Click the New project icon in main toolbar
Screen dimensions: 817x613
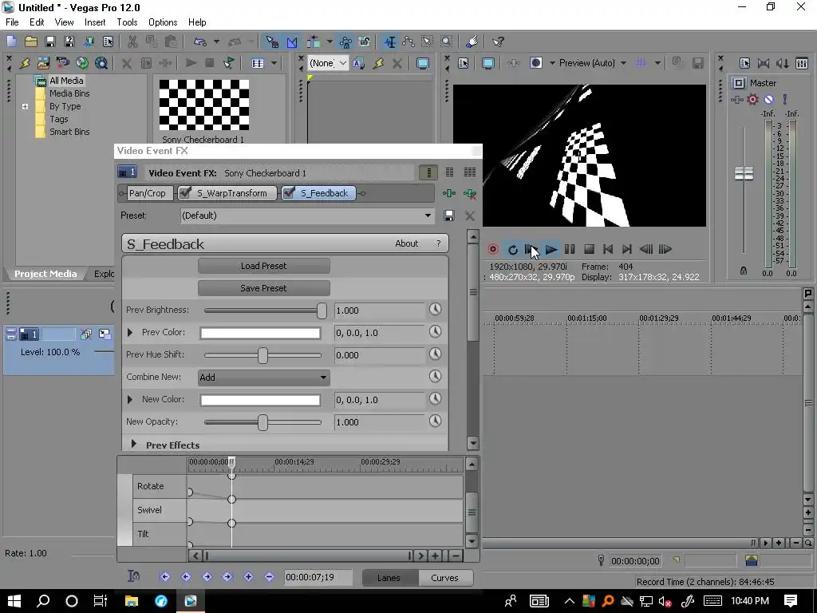point(11,42)
